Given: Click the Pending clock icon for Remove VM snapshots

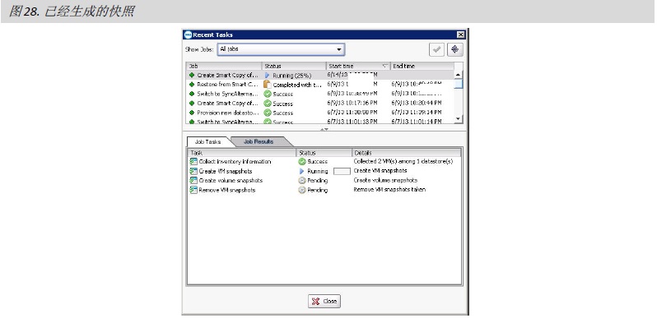Looking at the screenshot, I should (x=301, y=190).
